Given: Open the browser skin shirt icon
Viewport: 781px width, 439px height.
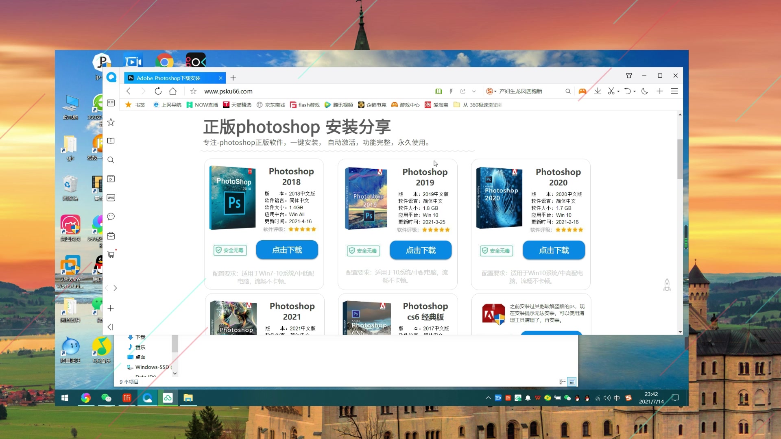Looking at the screenshot, I should 629,76.
